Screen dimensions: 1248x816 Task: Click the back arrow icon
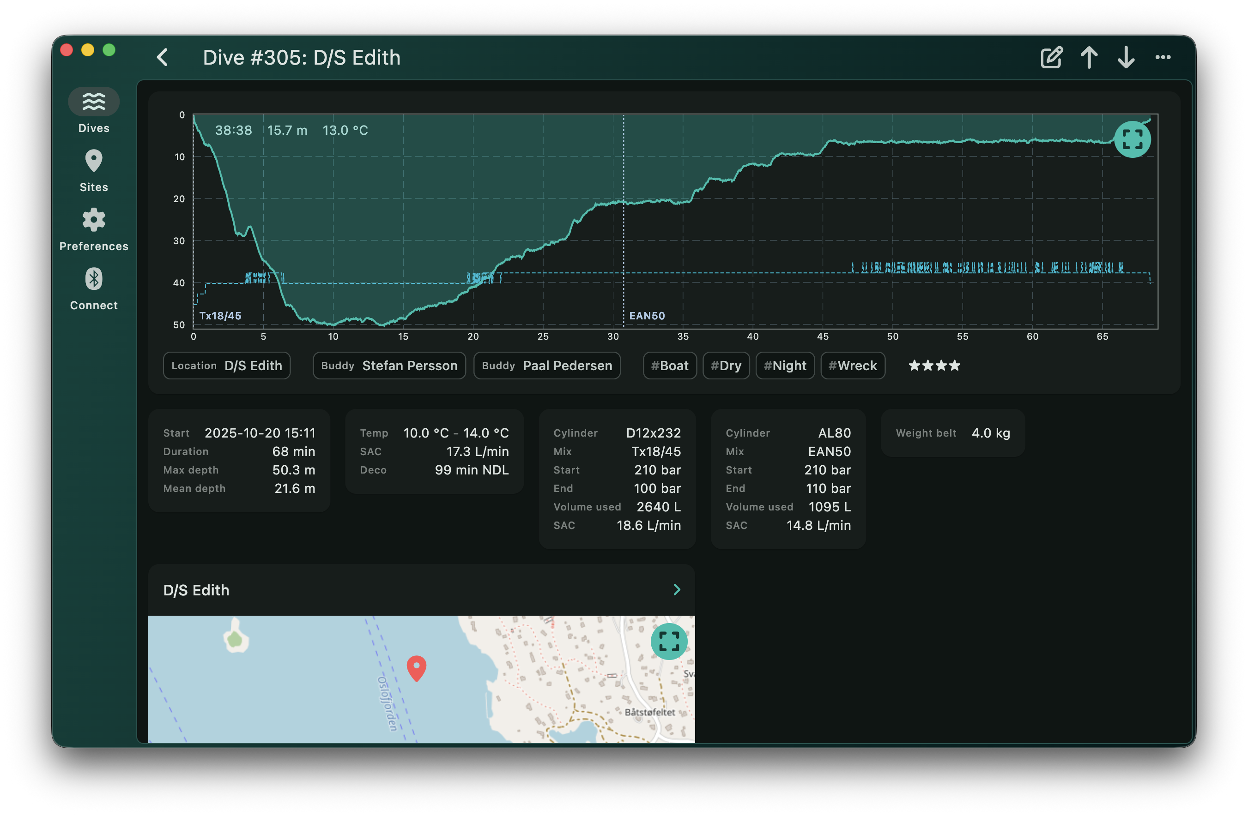coord(163,58)
